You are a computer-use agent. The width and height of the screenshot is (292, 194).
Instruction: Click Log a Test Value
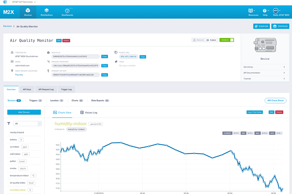pos(255,112)
